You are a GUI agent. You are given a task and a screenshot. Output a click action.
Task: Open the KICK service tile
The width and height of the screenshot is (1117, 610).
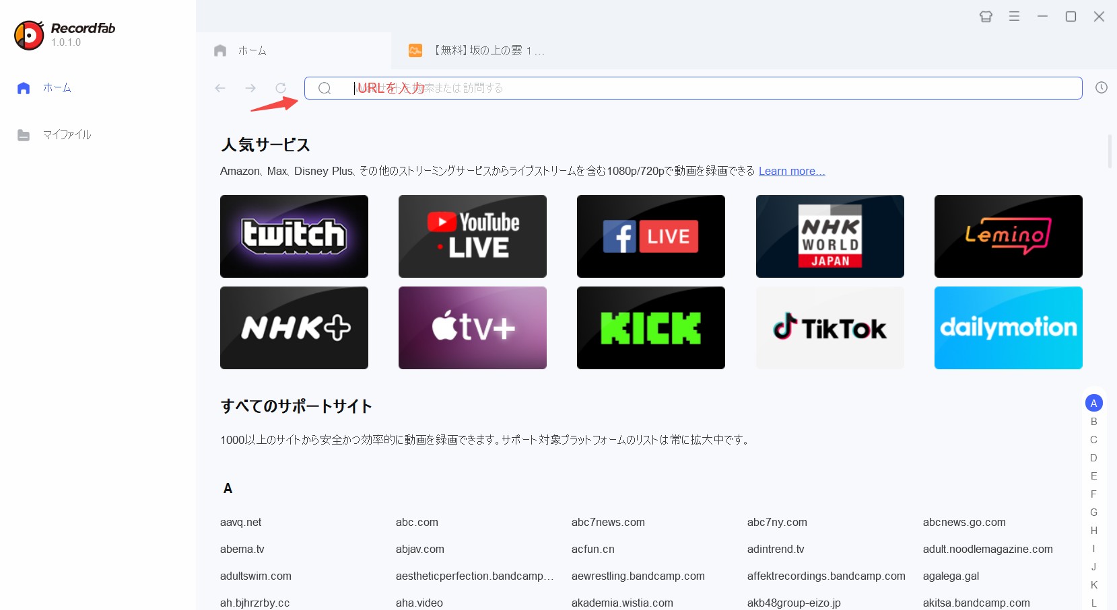651,328
